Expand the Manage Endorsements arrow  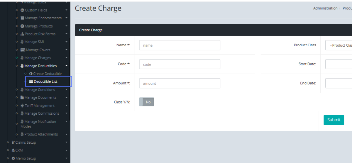point(67,18)
